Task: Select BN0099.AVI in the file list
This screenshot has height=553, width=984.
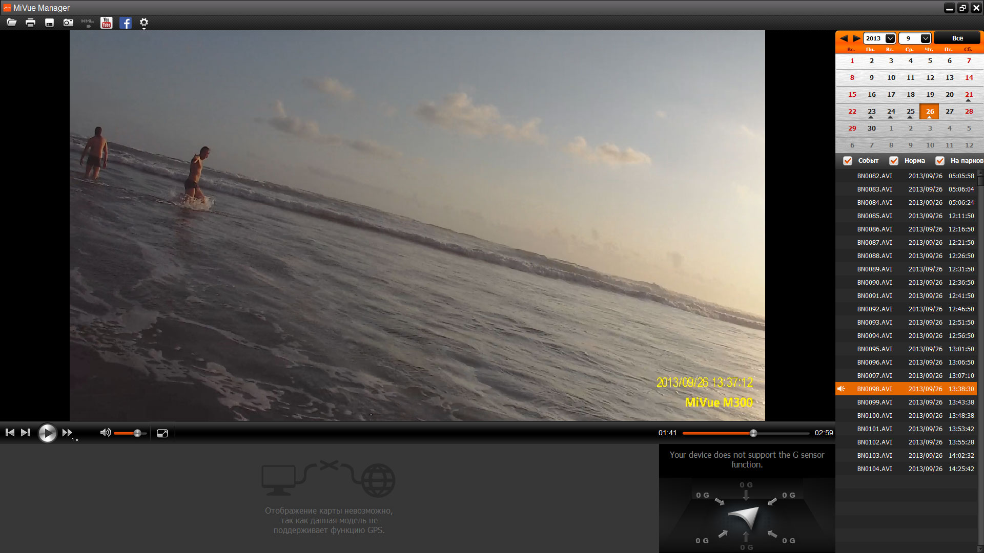Action: 874,402
